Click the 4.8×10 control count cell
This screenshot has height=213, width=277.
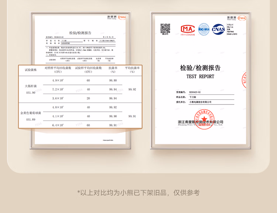coord(58,107)
